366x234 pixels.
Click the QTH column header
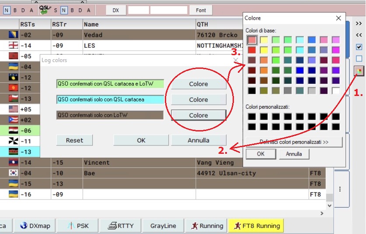(219, 25)
